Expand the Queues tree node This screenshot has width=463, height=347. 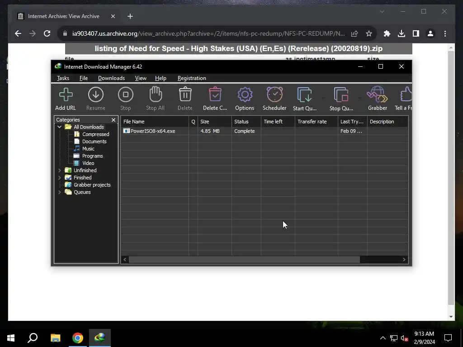tap(59, 192)
